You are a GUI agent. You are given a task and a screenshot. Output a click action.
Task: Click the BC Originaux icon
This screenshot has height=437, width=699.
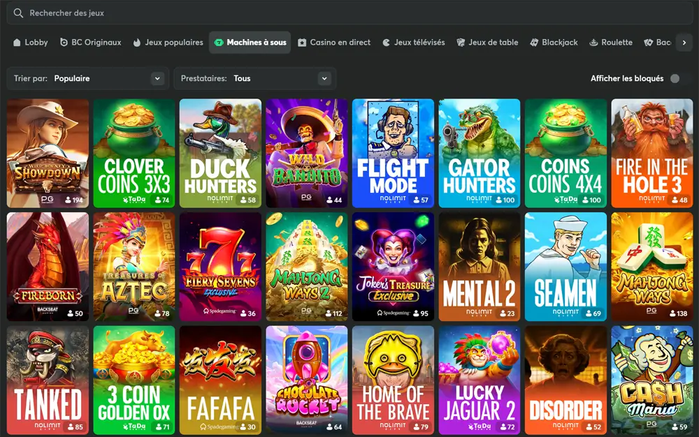click(64, 43)
